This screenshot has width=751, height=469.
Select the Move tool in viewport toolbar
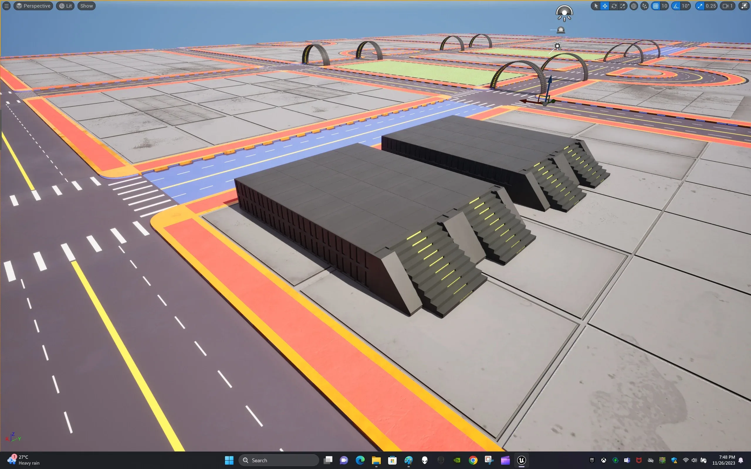(x=605, y=6)
